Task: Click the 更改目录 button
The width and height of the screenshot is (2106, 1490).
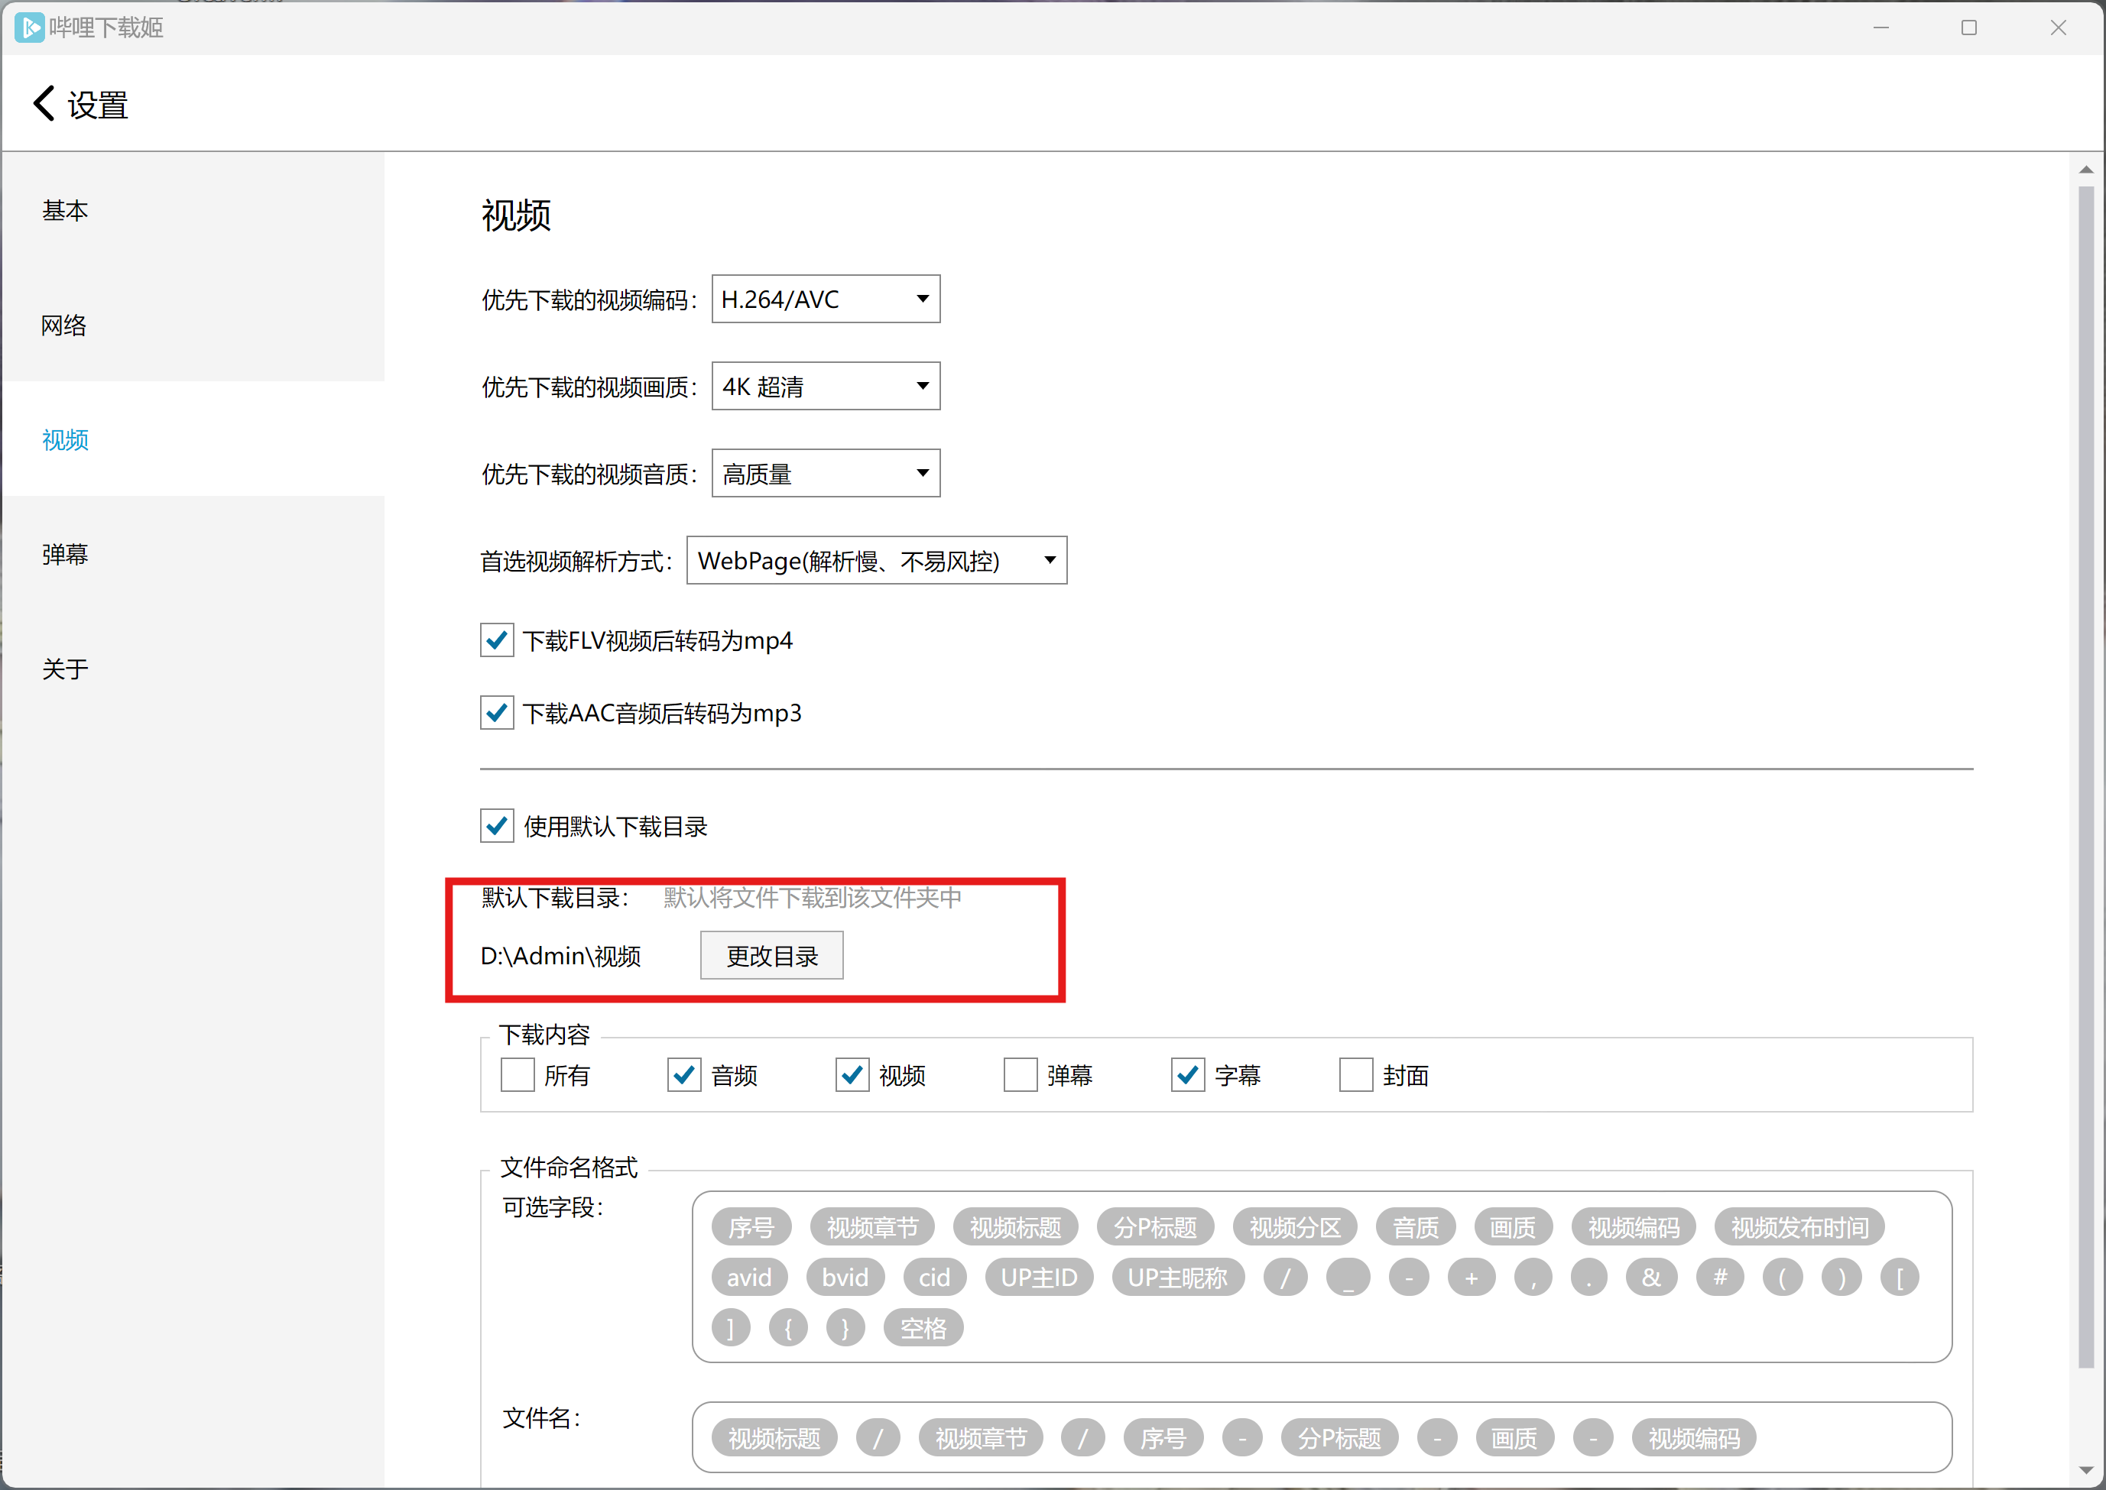Action: click(x=771, y=956)
